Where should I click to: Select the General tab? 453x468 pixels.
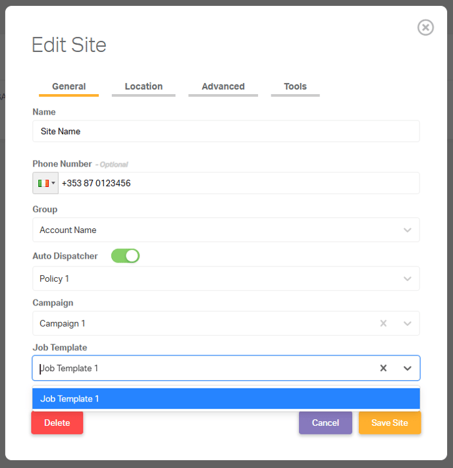68,86
